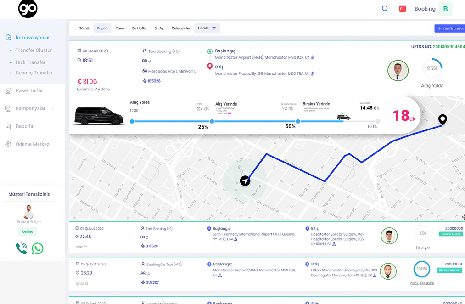Click the black destination pin on map
465x304 pixels.
[x=442, y=120]
